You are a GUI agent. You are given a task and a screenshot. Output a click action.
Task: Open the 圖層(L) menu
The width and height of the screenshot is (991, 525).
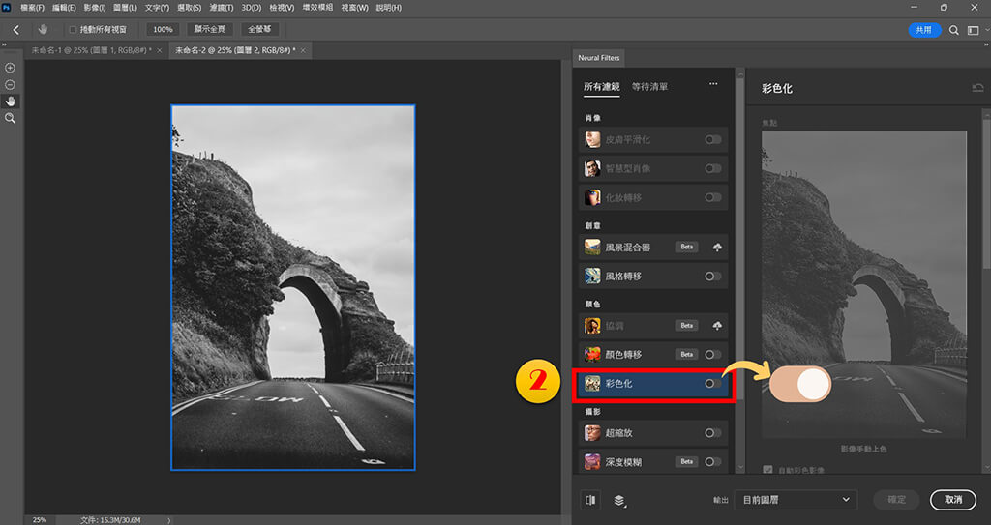tap(125, 8)
